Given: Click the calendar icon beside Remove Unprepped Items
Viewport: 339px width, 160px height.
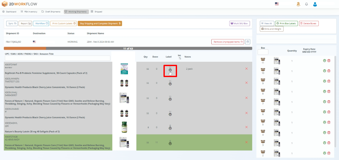Looking at the screenshot, I should (247, 42).
